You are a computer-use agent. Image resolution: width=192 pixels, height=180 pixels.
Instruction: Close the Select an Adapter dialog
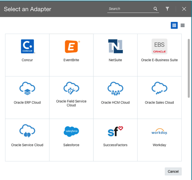pyautogui.click(x=184, y=9)
